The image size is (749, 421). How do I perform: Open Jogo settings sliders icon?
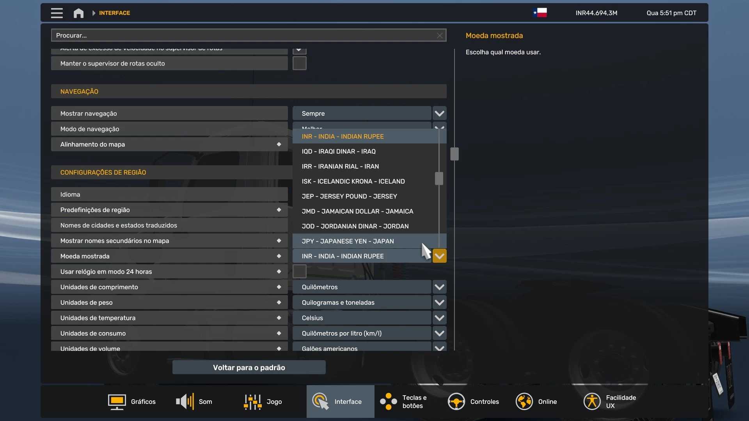[253, 402]
